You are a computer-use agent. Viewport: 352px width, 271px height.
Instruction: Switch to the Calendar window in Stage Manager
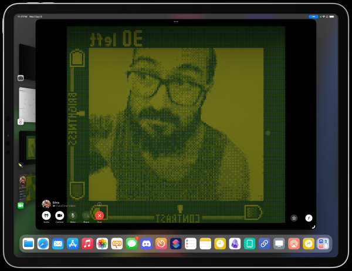[27, 105]
